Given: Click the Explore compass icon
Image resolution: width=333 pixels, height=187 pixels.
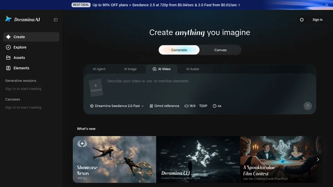Looking at the screenshot, I should tap(8, 47).
